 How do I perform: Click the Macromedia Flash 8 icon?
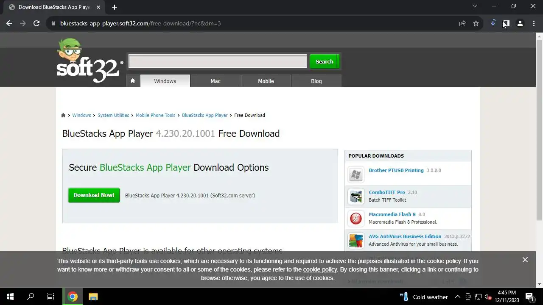(x=356, y=218)
